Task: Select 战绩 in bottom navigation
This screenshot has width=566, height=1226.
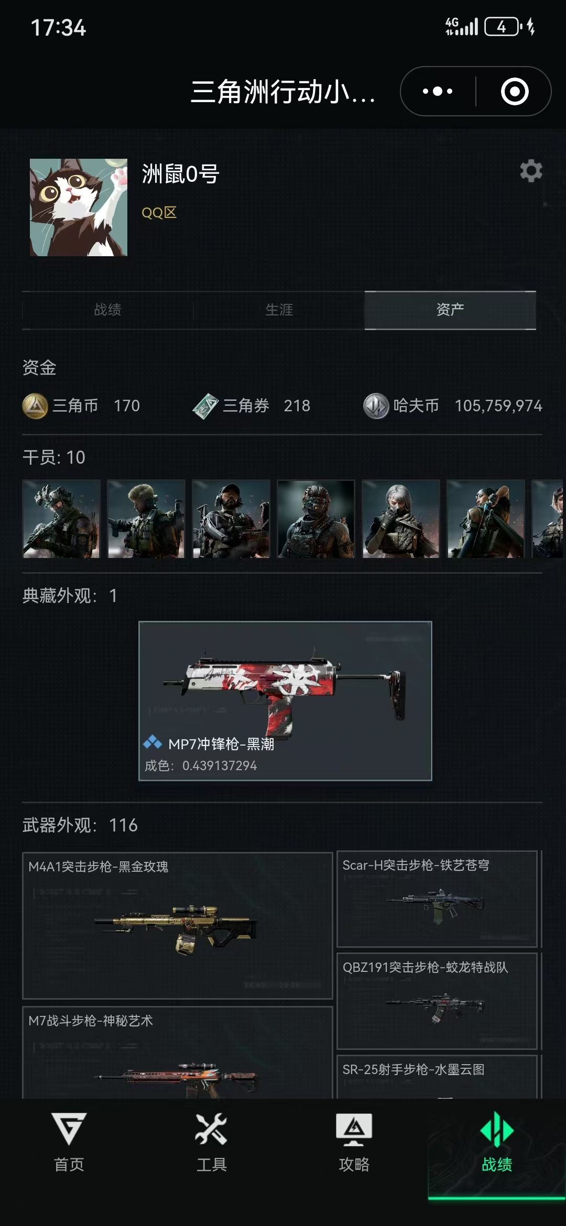Action: click(496, 1142)
